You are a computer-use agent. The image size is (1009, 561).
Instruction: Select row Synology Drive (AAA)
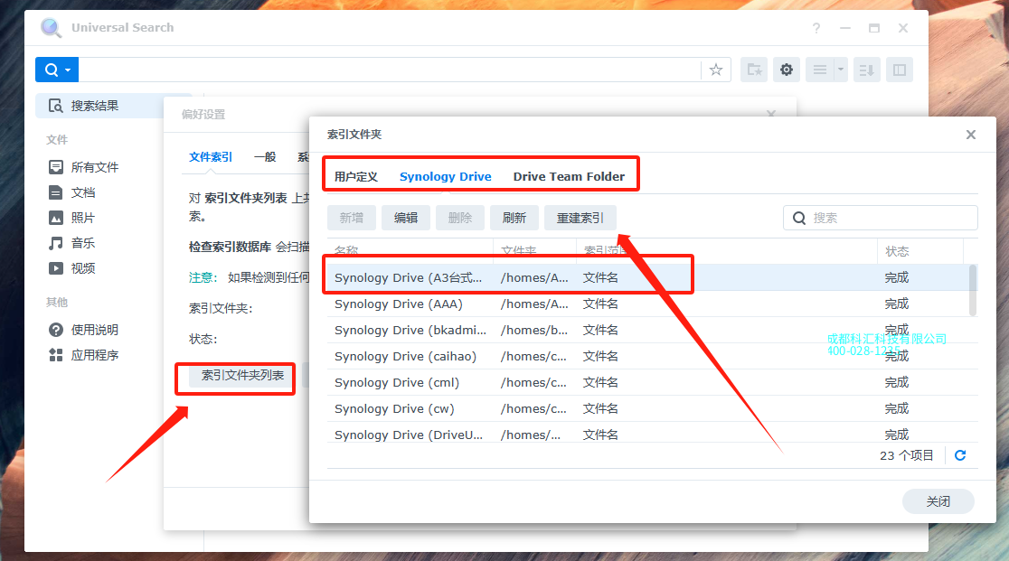[648, 304]
